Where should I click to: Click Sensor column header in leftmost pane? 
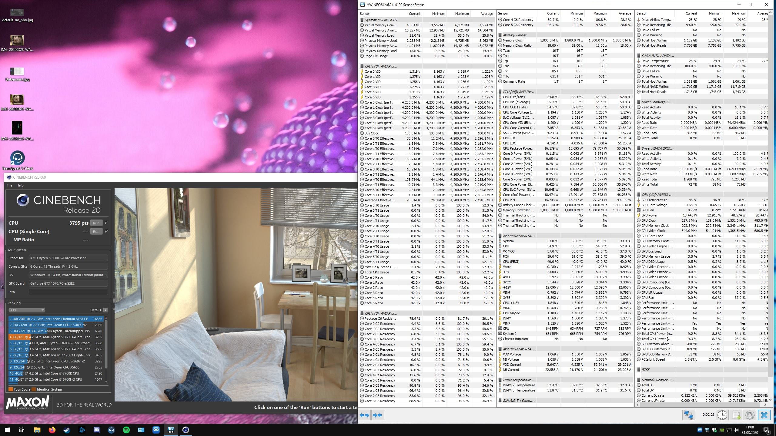click(378, 13)
